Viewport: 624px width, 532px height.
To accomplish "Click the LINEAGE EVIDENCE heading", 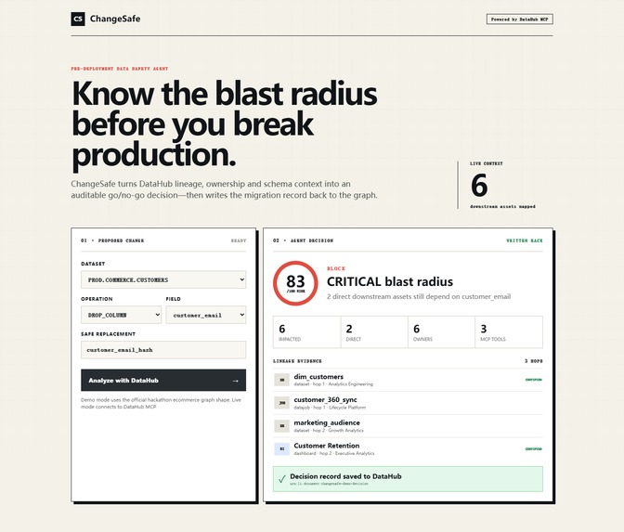I will [x=297, y=361].
